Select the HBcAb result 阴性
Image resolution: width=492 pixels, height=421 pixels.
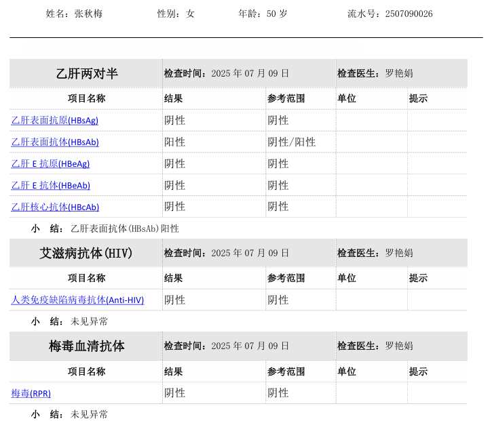coord(174,207)
